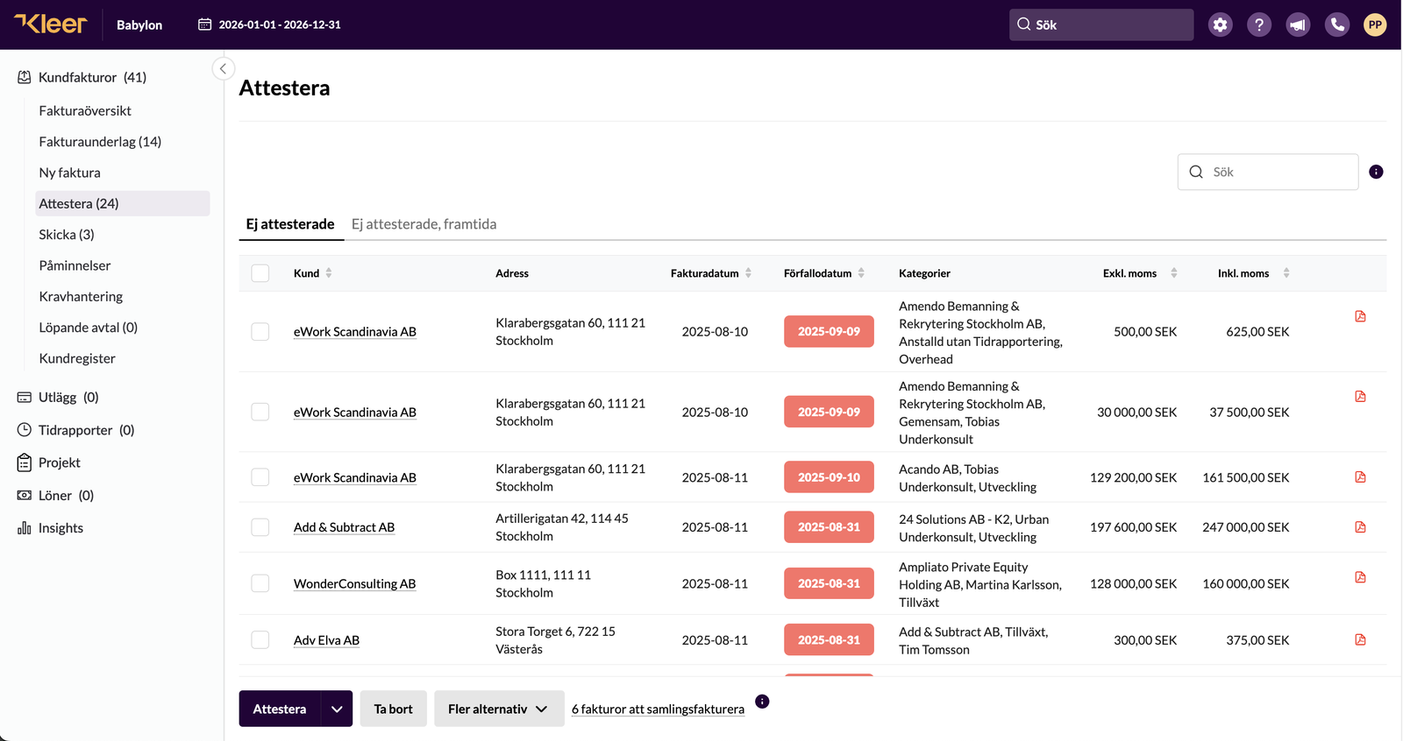This screenshot has width=1403, height=741.
Task: Open Fakturaöversikt in the sidebar
Action: 85,110
